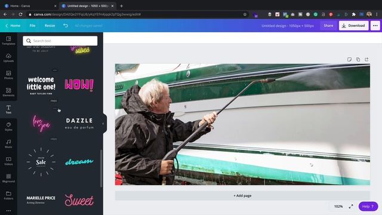
Task: Open a new browser tab
Action: point(121,6)
